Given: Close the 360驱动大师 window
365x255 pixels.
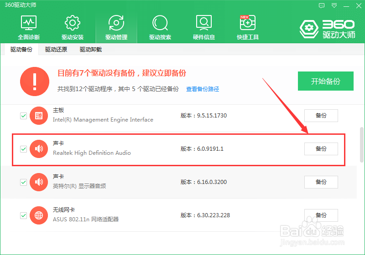Looking at the screenshot, I should 359,5.
